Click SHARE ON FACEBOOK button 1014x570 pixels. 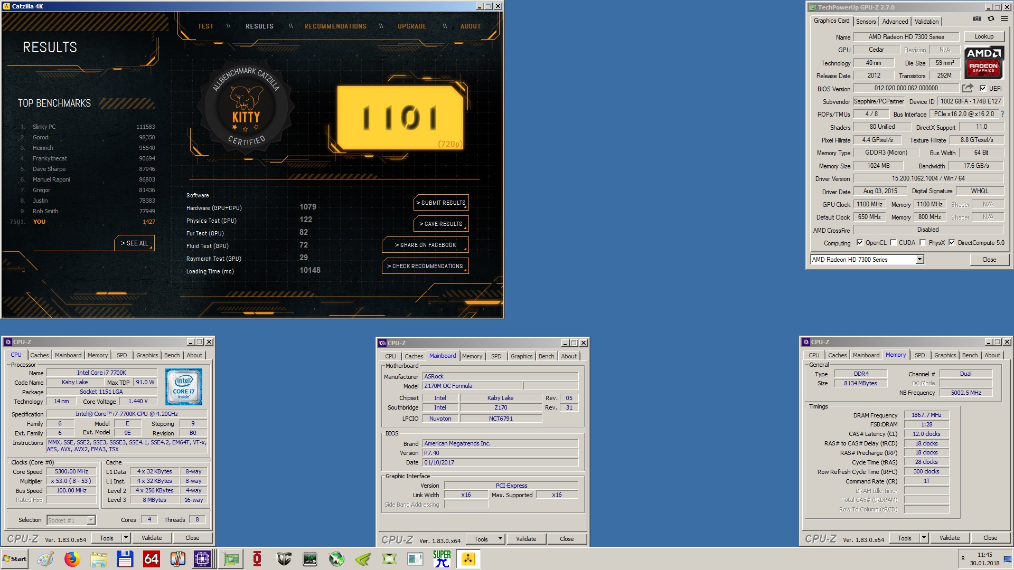pos(425,245)
